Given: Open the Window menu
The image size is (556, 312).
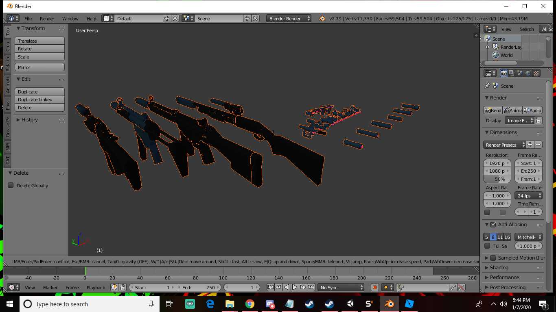Looking at the screenshot, I should (x=70, y=18).
